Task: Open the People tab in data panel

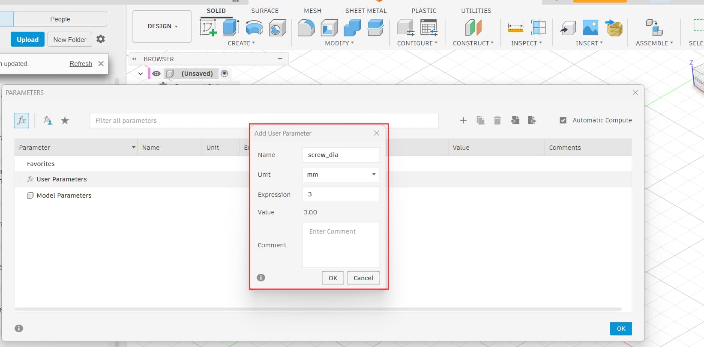Action: [x=60, y=19]
